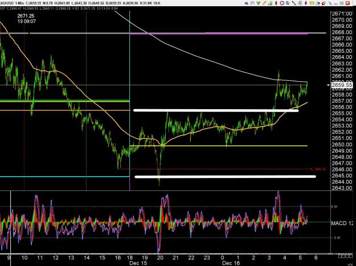Click the 1-Min timeframe in chart header

click(x=20, y=3)
